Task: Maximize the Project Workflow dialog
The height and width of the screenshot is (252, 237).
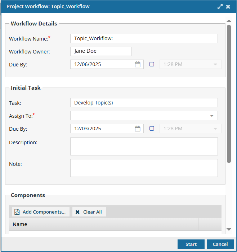Action: [x=220, y=6]
